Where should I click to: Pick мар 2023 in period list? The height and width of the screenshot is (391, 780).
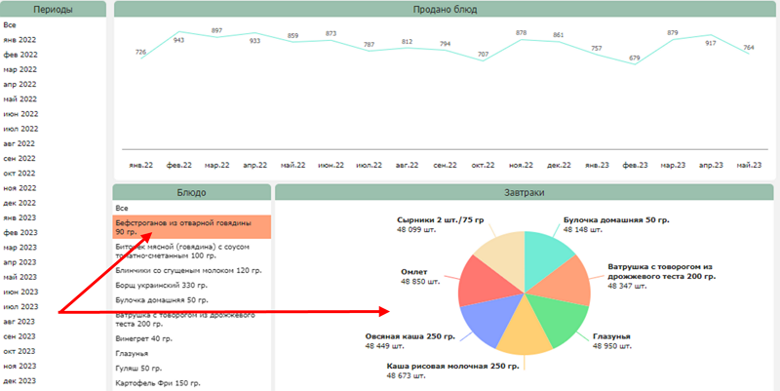19,248
